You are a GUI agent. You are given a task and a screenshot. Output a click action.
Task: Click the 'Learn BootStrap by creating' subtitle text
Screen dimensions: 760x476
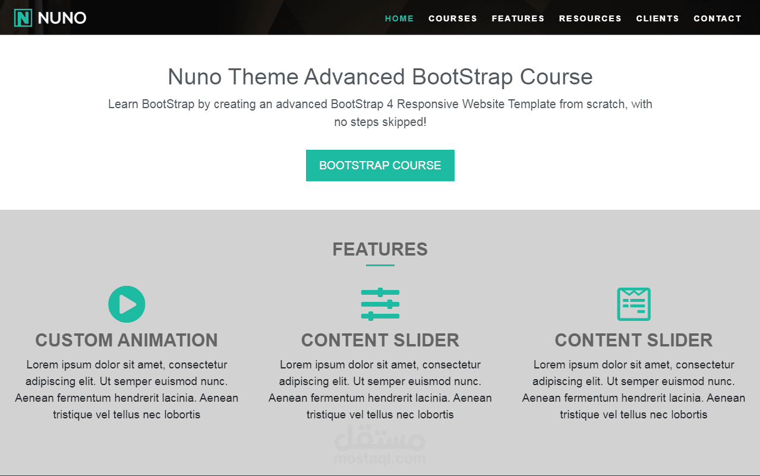pyautogui.click(x=380, y=113)
